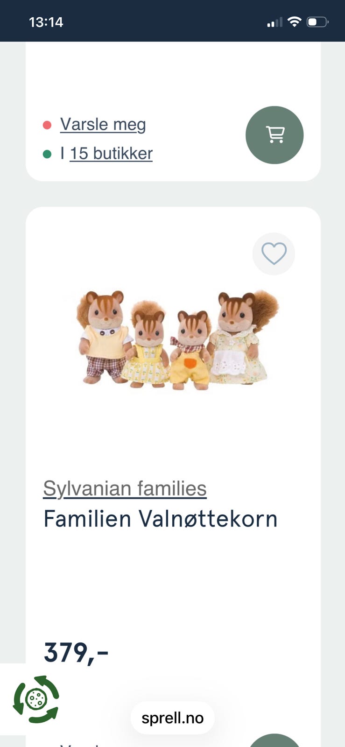
Task: Tap the green in-store availability dot
Action: tap(47, 154)
